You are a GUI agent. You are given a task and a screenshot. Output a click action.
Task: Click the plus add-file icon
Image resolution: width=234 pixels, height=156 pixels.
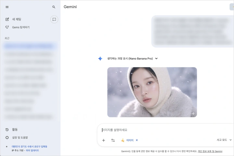click(104, 140)
